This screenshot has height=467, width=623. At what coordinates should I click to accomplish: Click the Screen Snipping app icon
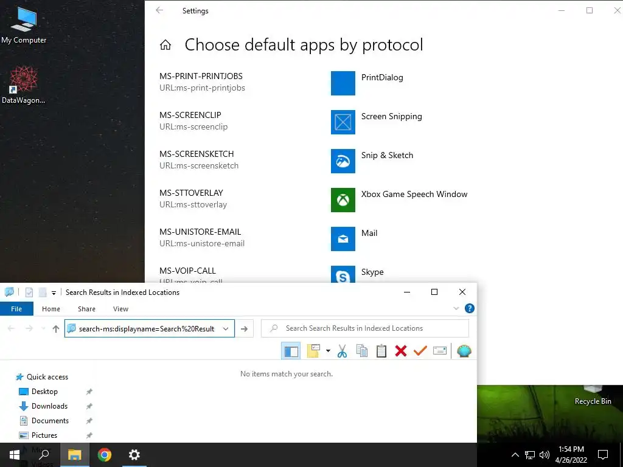(343, 122)
